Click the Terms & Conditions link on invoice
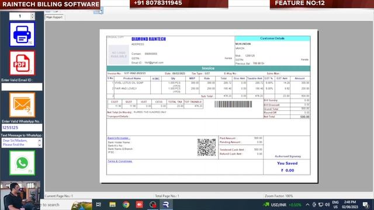374x210 pixels. 120,161
